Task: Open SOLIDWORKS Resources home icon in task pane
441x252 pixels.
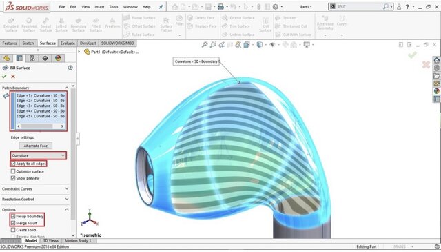Action: click(436, 60)
